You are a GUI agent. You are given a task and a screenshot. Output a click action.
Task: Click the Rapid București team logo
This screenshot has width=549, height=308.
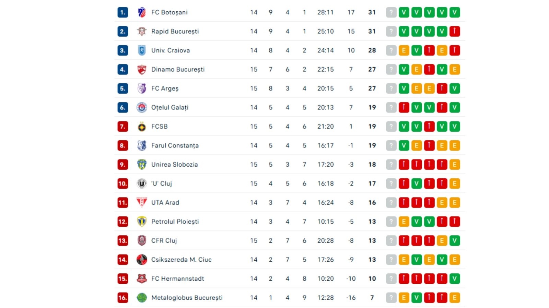pos(142,31)
